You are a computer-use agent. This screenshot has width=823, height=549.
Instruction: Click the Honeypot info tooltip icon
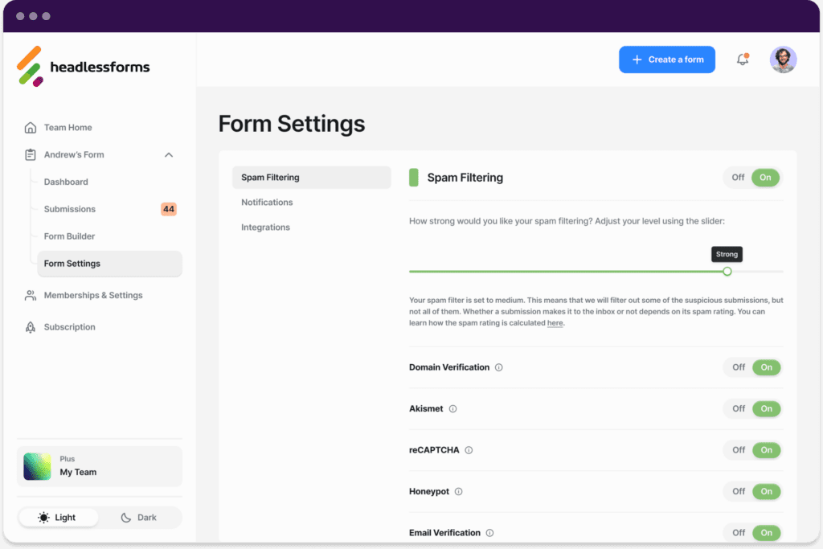tap(459, 491)
